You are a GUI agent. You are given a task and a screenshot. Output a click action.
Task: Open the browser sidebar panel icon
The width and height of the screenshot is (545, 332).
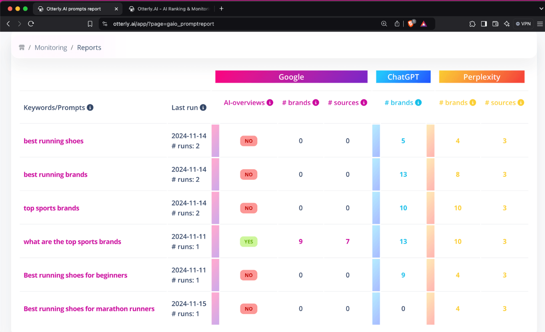[484, 24]
